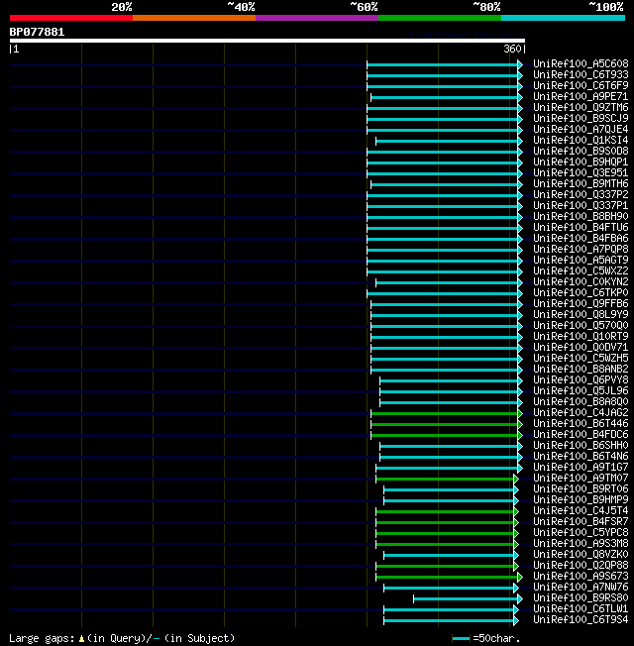This screenshot has width=634, height=646.
Task: Click the purple ~60% identity legend segment
Action: (x=317, y=18)
